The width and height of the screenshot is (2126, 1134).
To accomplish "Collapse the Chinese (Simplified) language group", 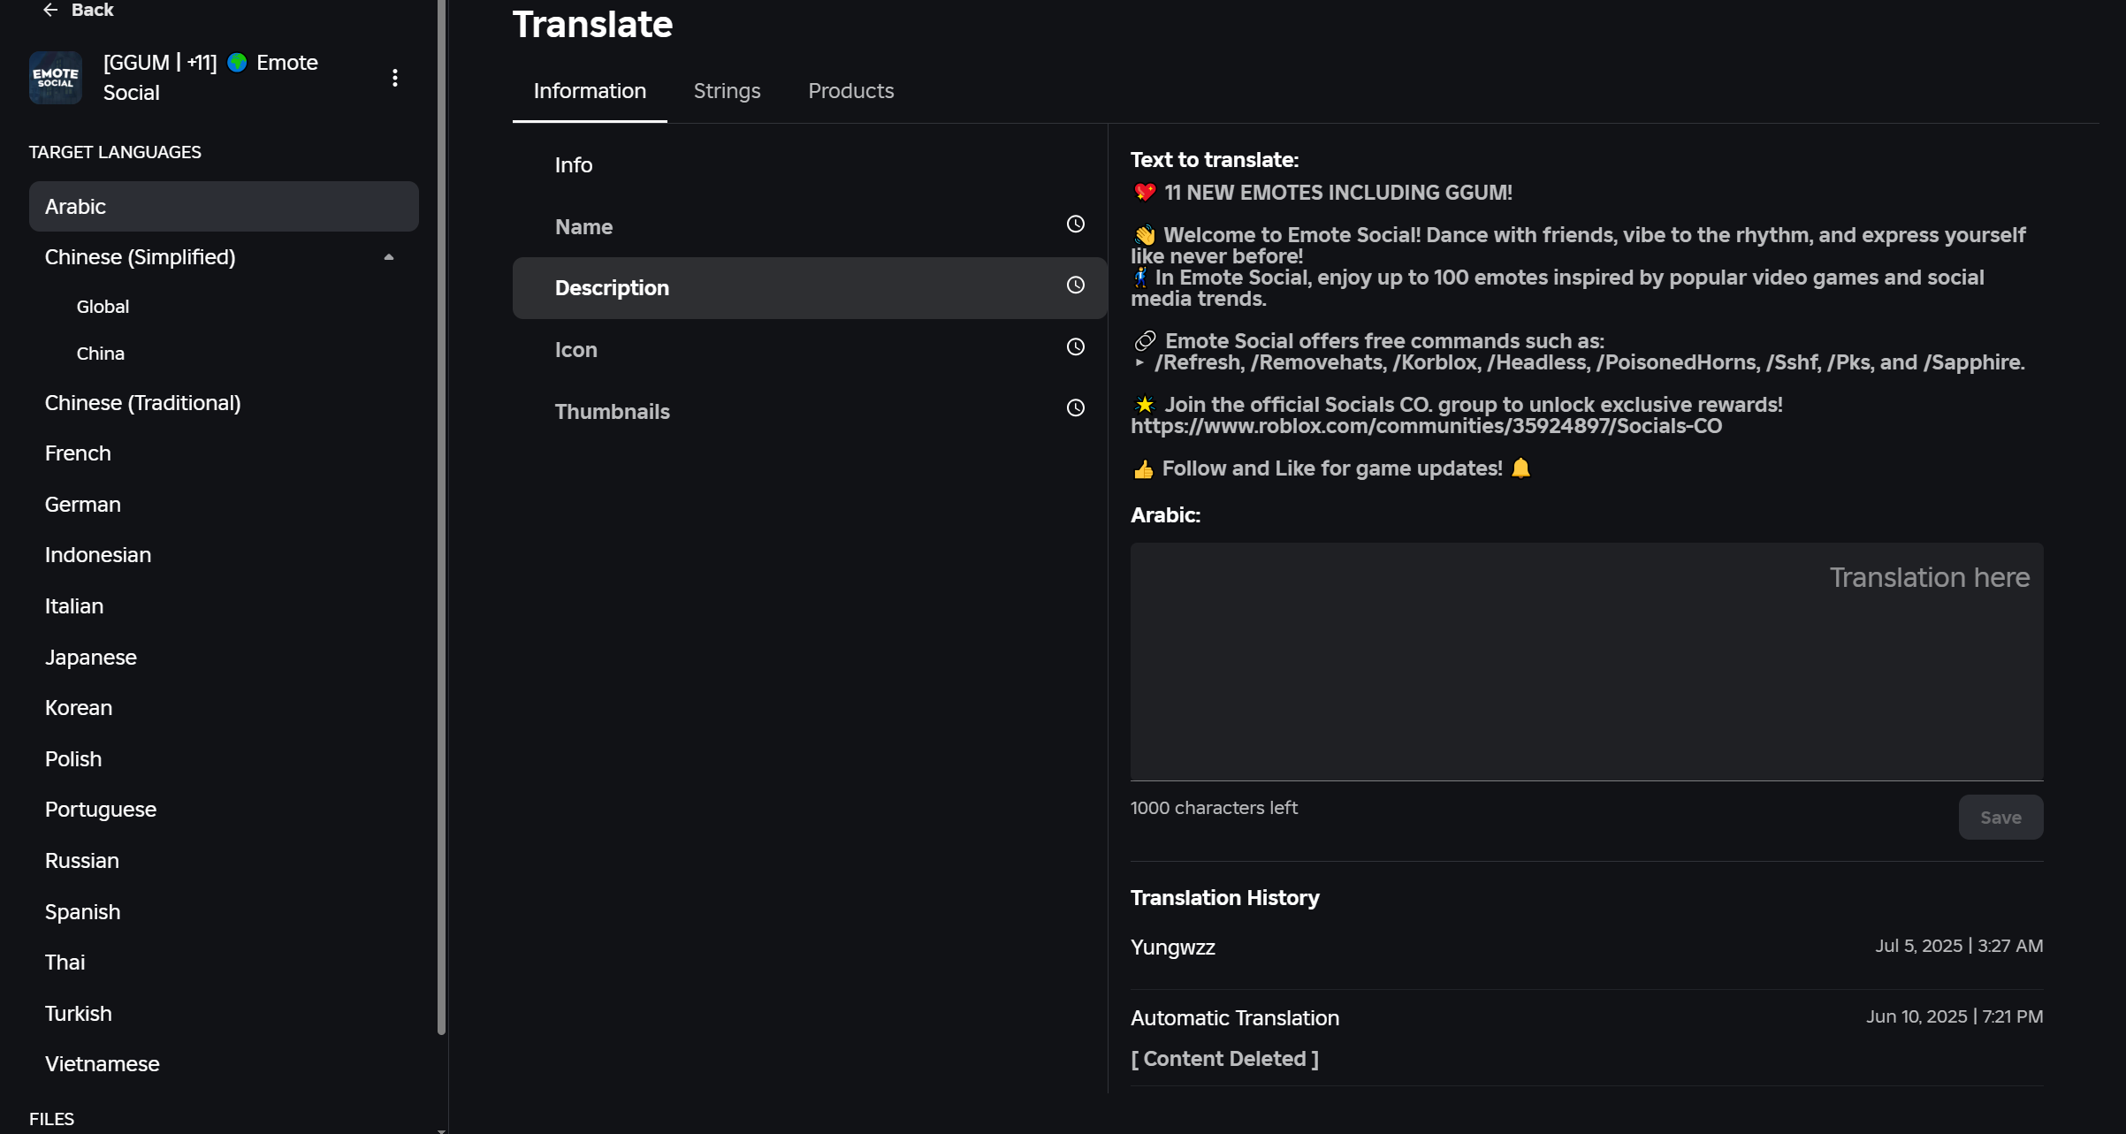I will (389, 257).
